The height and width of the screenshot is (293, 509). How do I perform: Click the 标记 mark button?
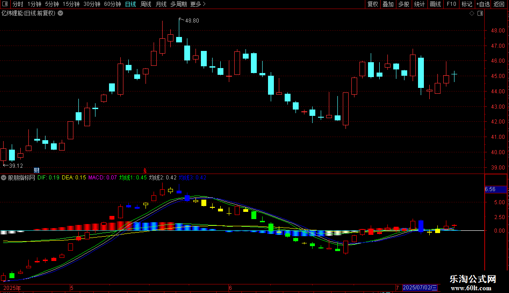(x=467, y=4)
